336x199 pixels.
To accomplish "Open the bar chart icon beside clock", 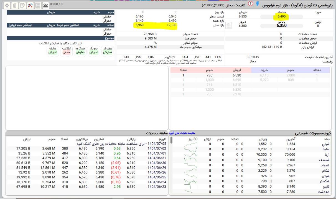I will point(45,5).
